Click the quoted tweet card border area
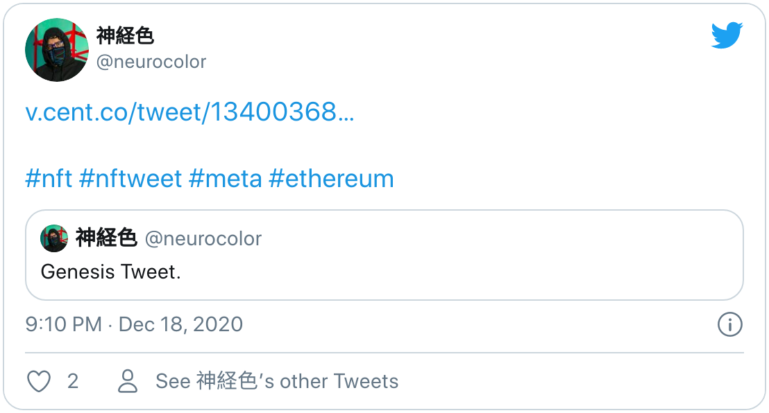This screenshot has width=769, height=413. click(384, 255)
